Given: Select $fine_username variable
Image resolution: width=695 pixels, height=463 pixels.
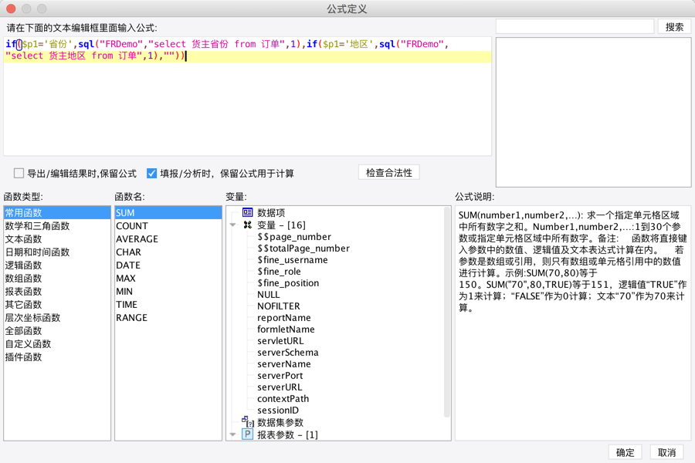Looking at the screenshot, I should click(292, 259).
